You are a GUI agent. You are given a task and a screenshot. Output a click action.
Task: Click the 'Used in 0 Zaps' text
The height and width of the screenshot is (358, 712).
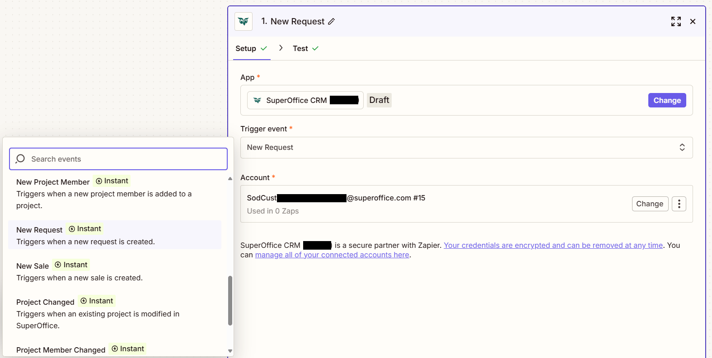pyautogui.click(x=273, y=211)
